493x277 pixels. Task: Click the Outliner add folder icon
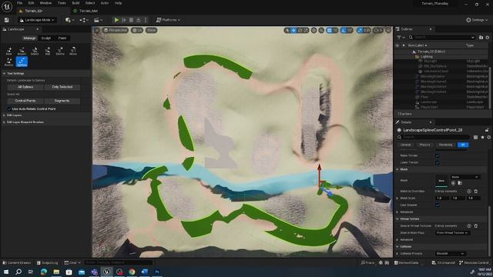481,38
